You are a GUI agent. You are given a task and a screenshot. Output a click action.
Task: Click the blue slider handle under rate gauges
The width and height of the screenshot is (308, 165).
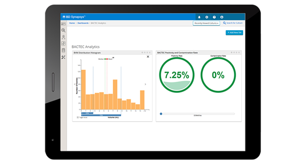[x=161, y=114]
